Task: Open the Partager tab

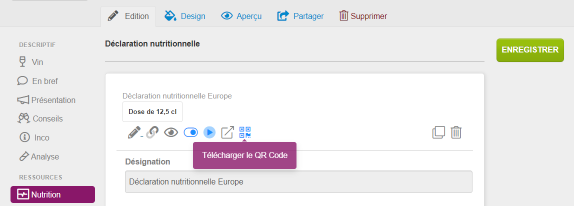Action: (x=300, y=16)
